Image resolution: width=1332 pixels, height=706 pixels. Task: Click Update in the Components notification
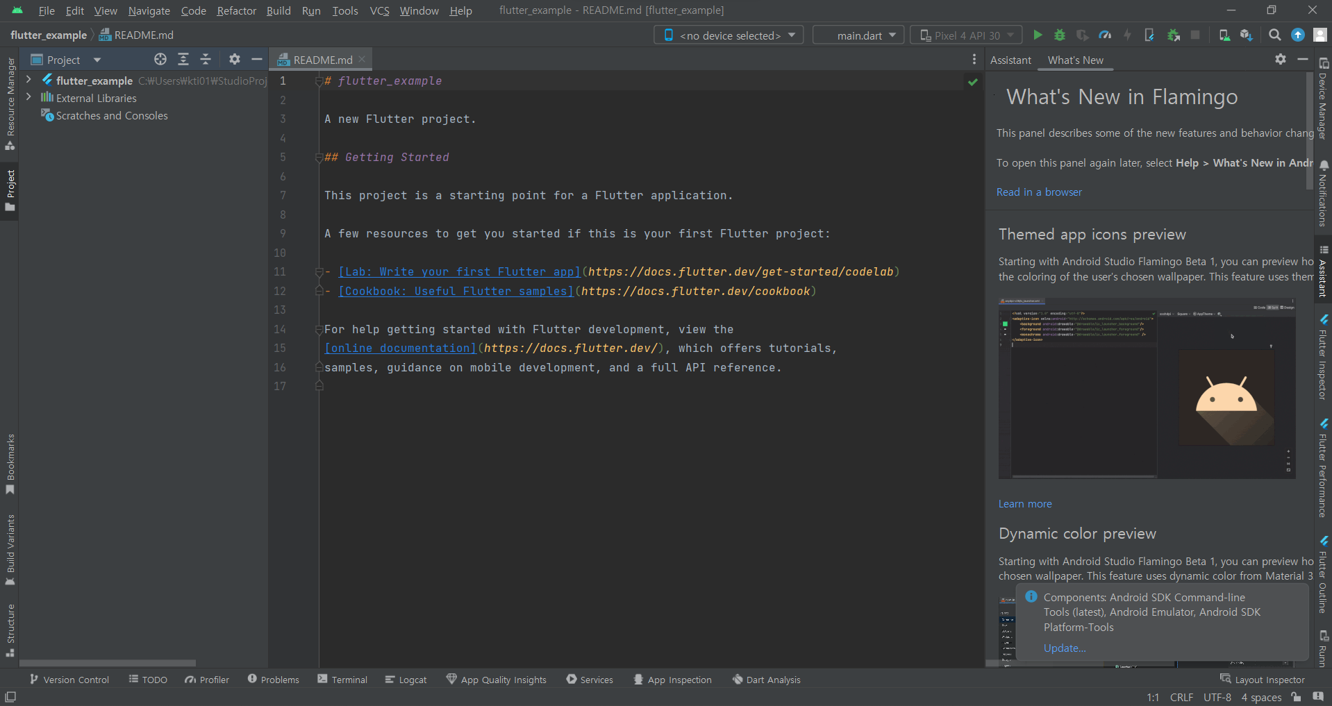(1064, 648)
